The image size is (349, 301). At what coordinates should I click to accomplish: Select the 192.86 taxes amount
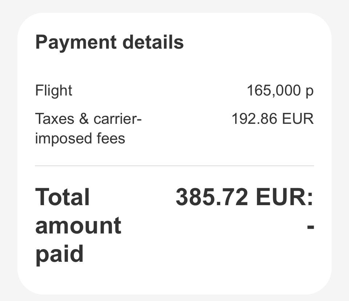pos(254,119)
